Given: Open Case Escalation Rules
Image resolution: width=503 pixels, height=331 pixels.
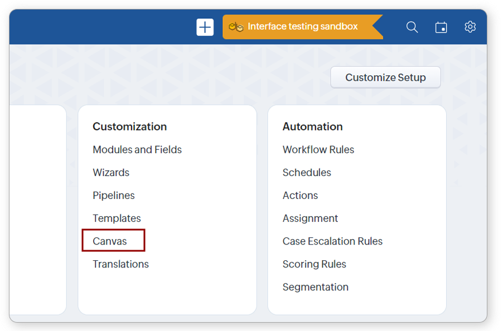Looking at the screenshot, I should (x=332, y=241).
